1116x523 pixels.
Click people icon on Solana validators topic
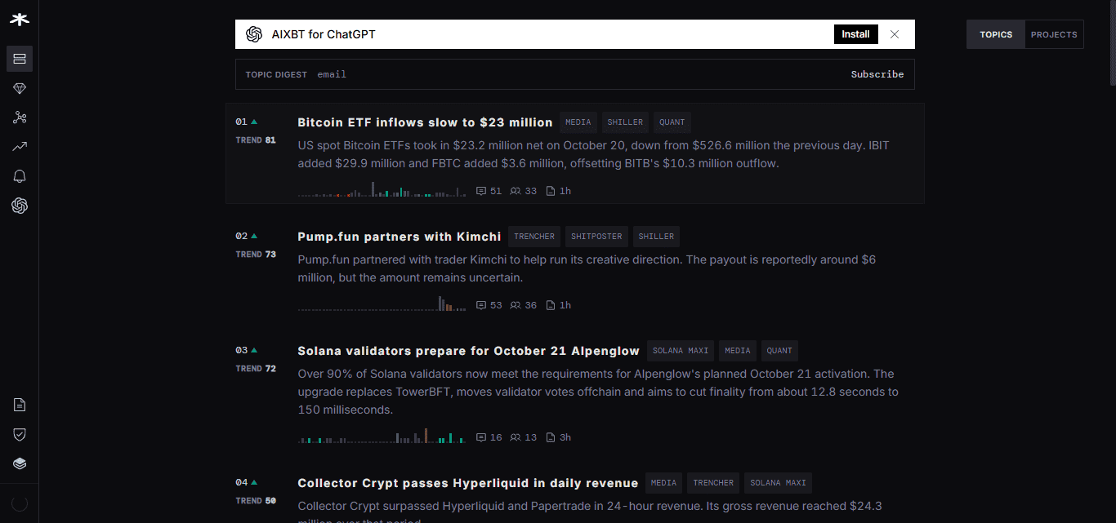pos(516,437)
